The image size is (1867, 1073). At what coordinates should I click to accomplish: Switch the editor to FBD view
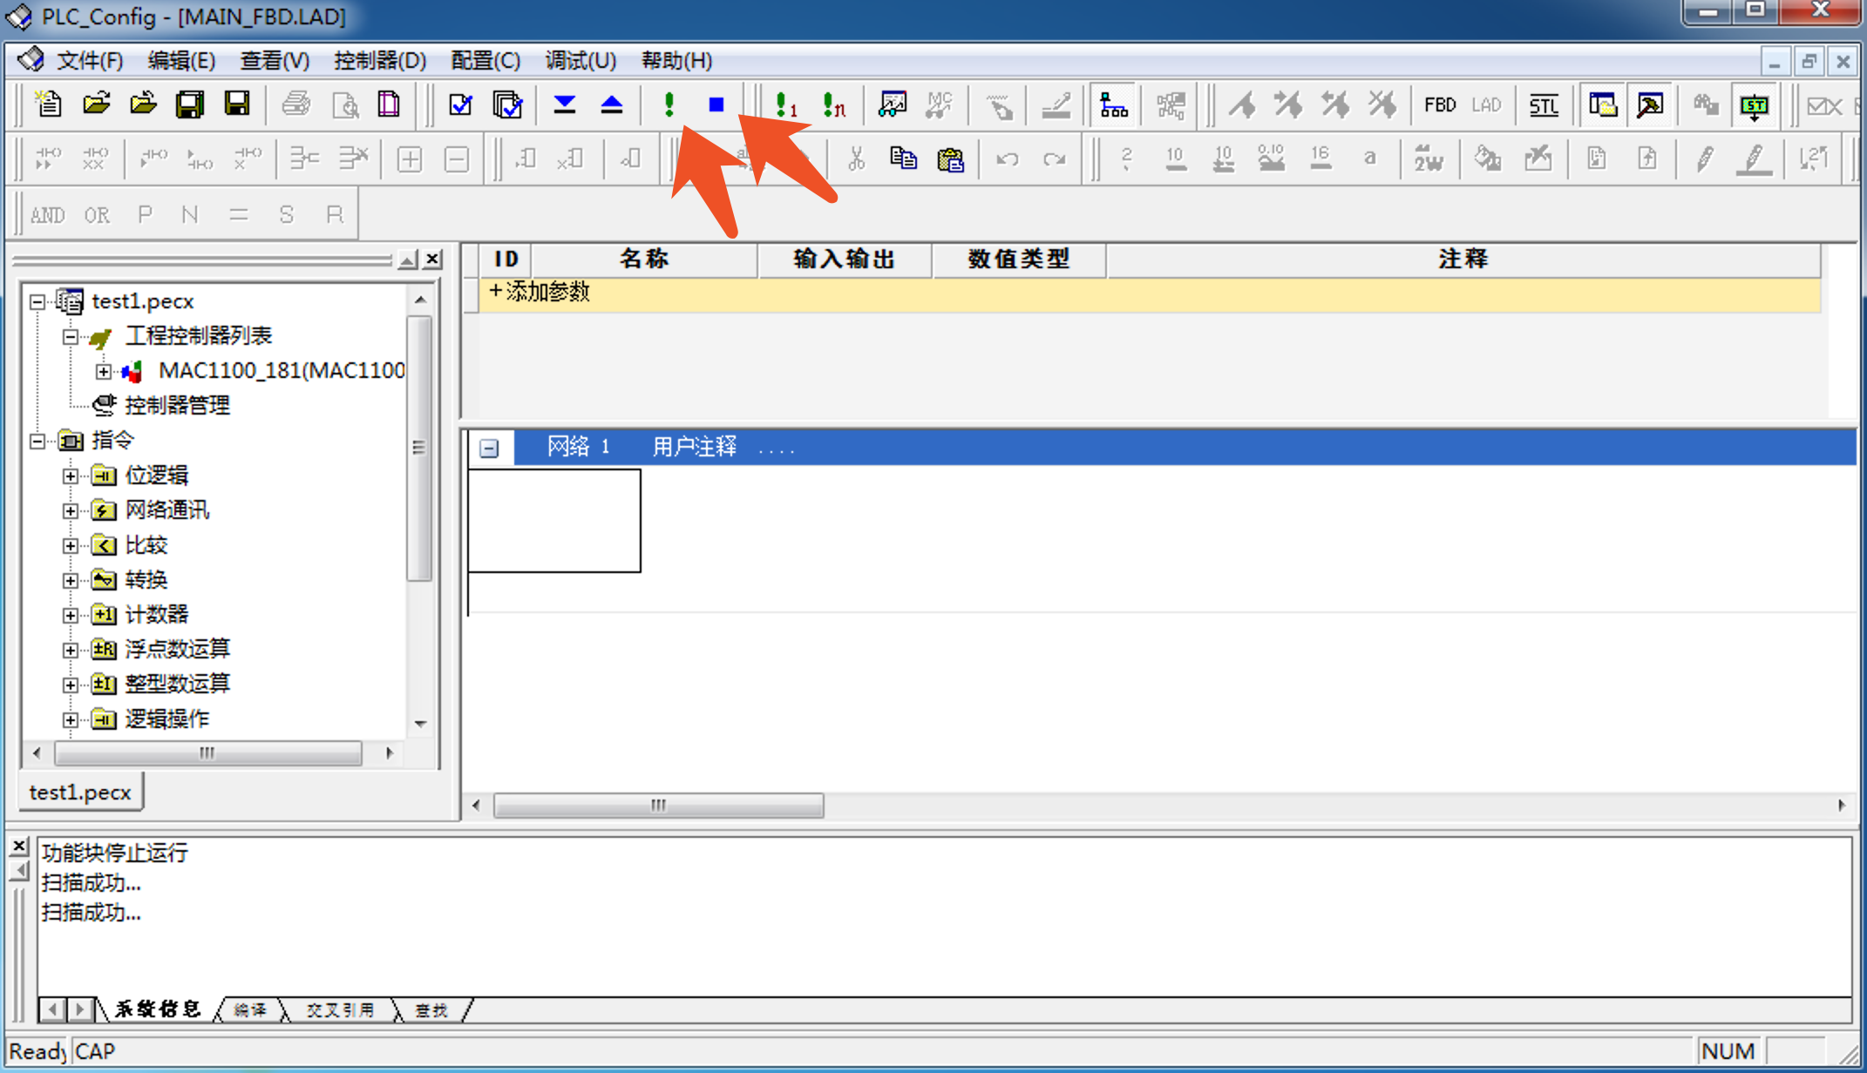pyautogui.click(x=1440, y=105)
